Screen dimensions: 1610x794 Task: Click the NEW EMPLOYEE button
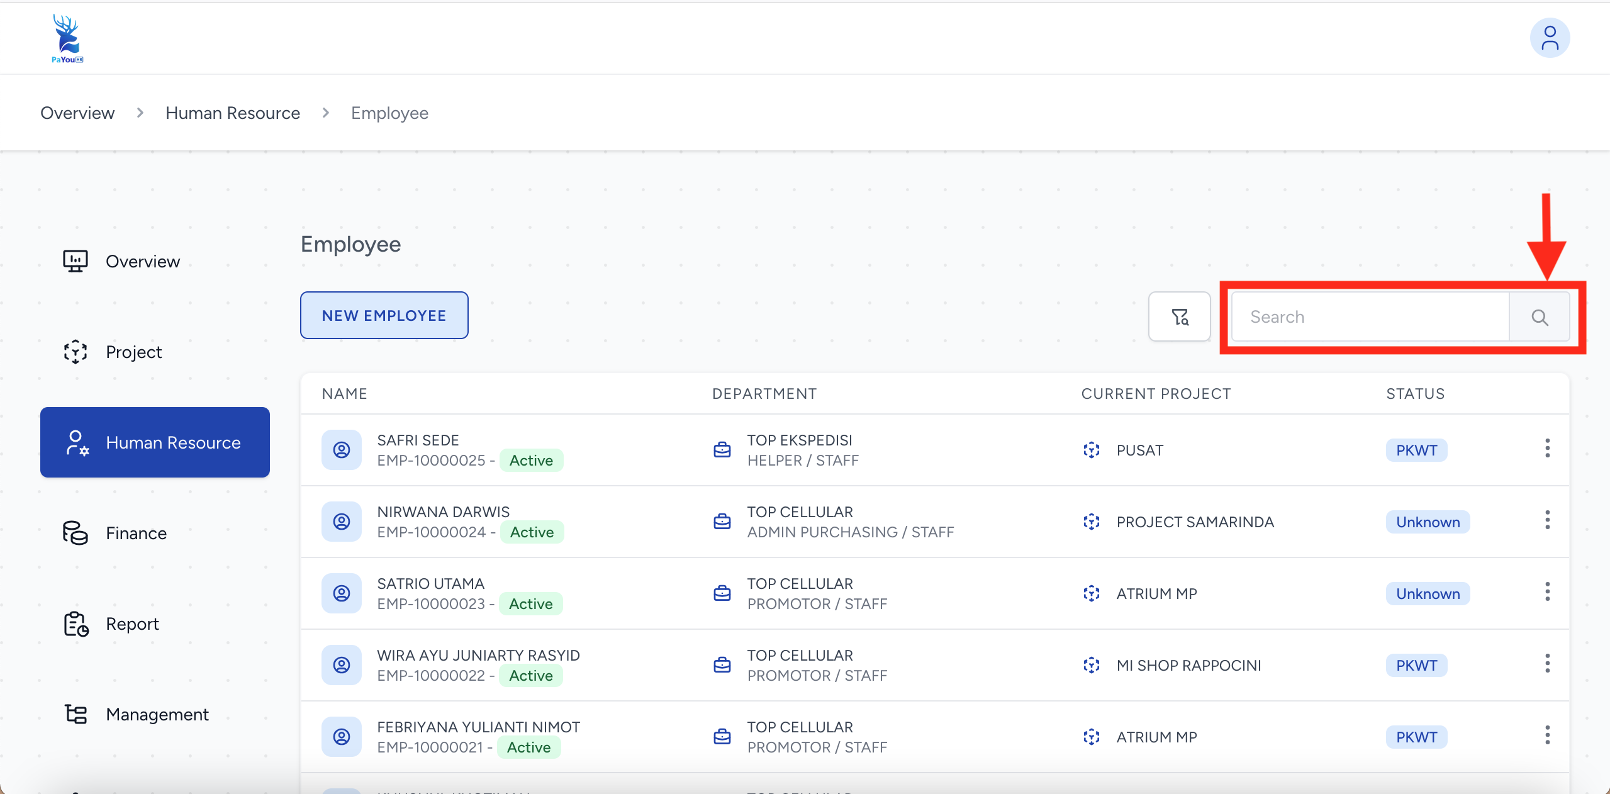(384, 315)
